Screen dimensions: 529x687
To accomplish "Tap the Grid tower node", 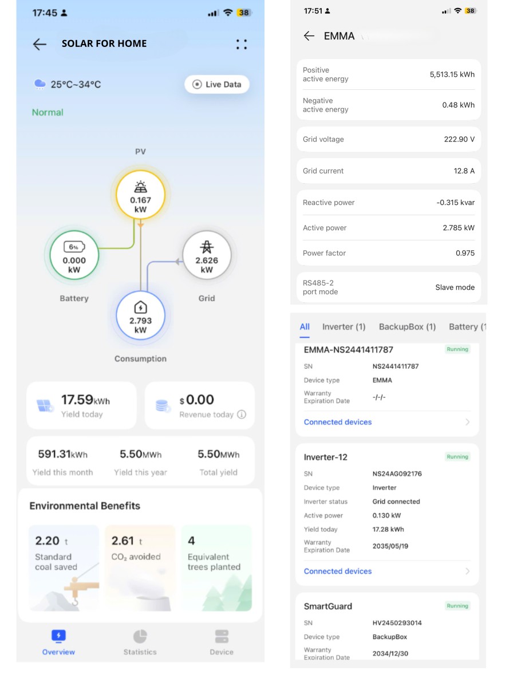I will pyautogui.click(x=207, y=255).
